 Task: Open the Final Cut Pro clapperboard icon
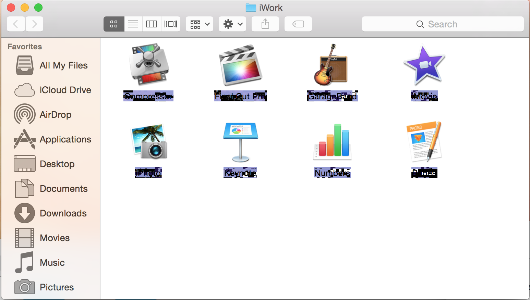[241, 65]
